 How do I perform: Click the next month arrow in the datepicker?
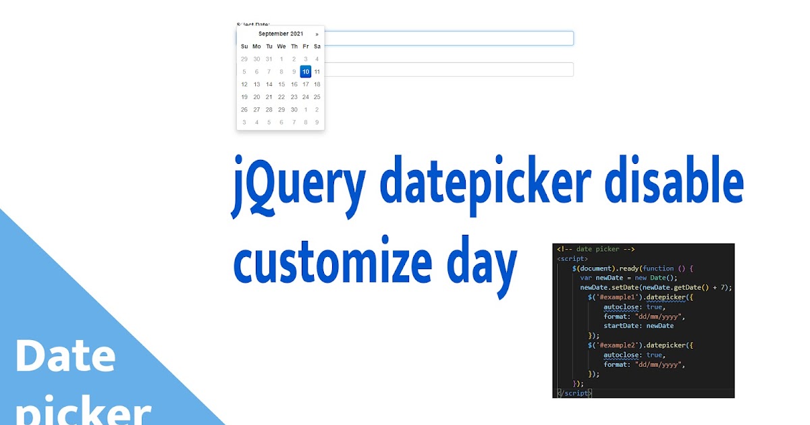317,33
